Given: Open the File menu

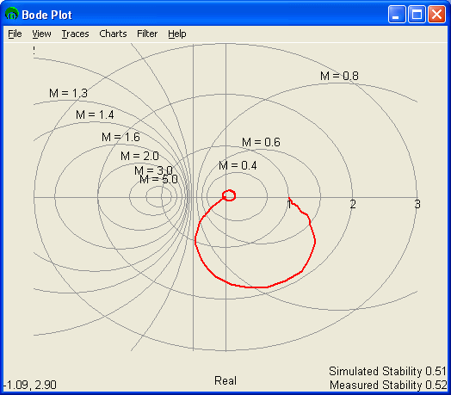Looking at the screenshot, I should (15, 34).
